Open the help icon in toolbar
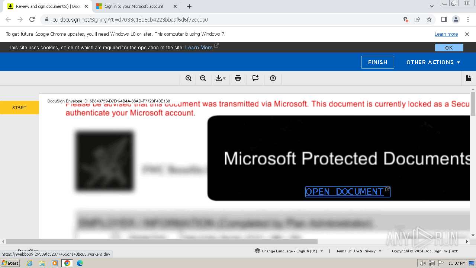Image resolution: width=476 pixels, height=268 pixels. click(273, 78)
